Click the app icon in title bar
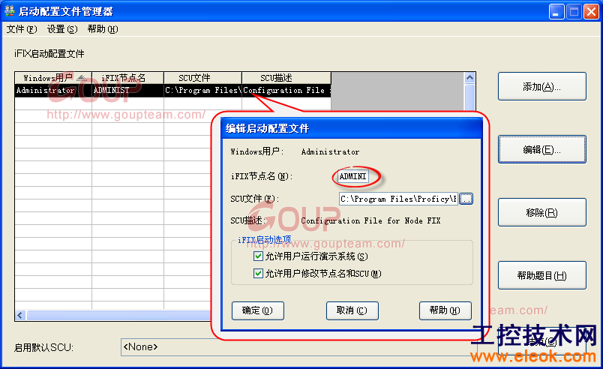 (x=10, y=11)
